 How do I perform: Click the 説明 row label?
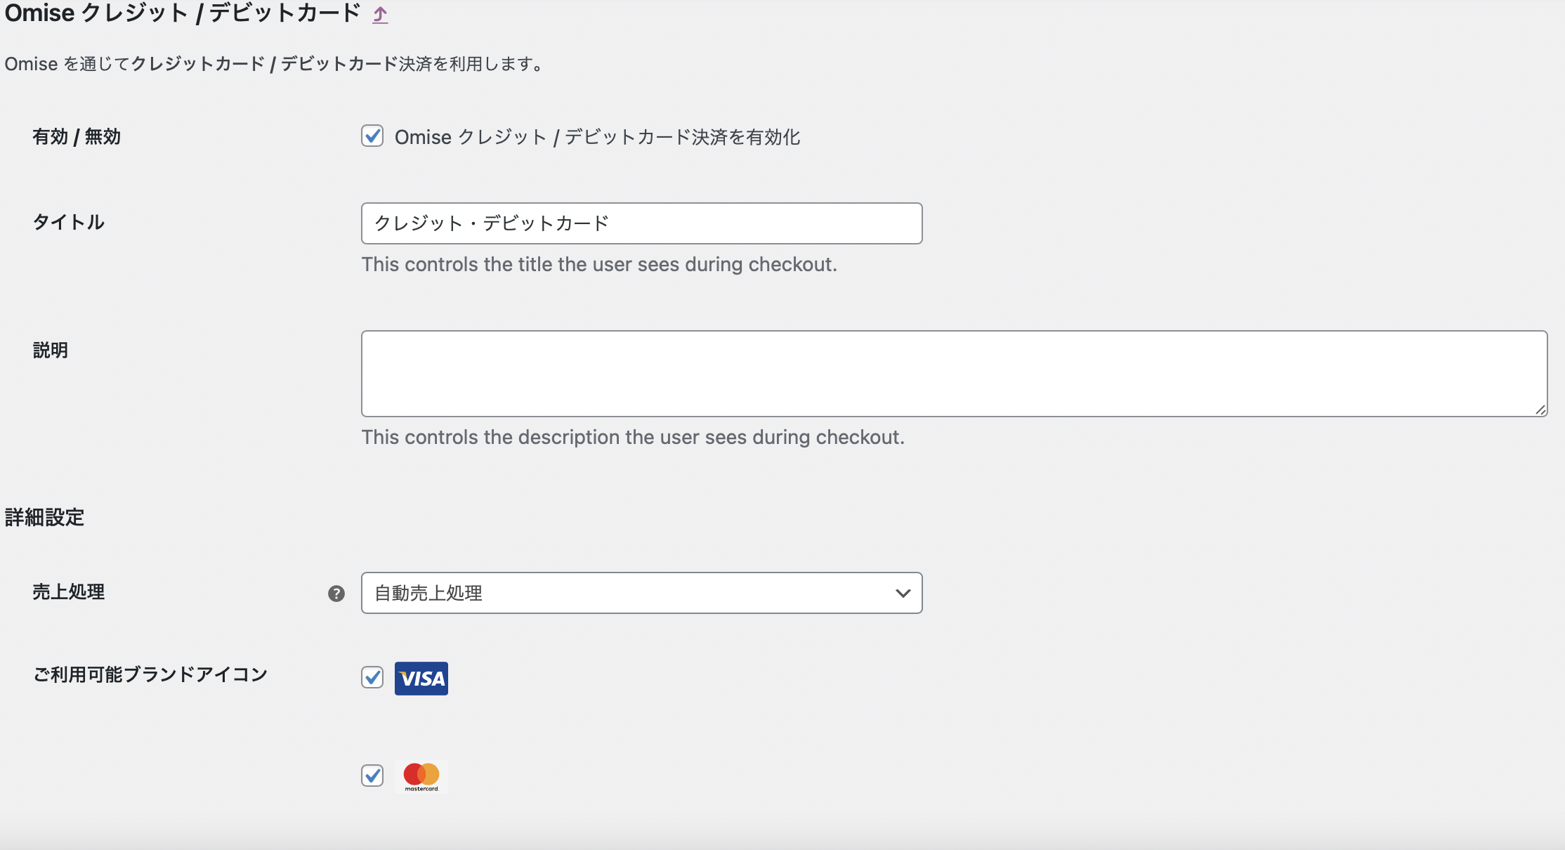[x=51, y=350]
